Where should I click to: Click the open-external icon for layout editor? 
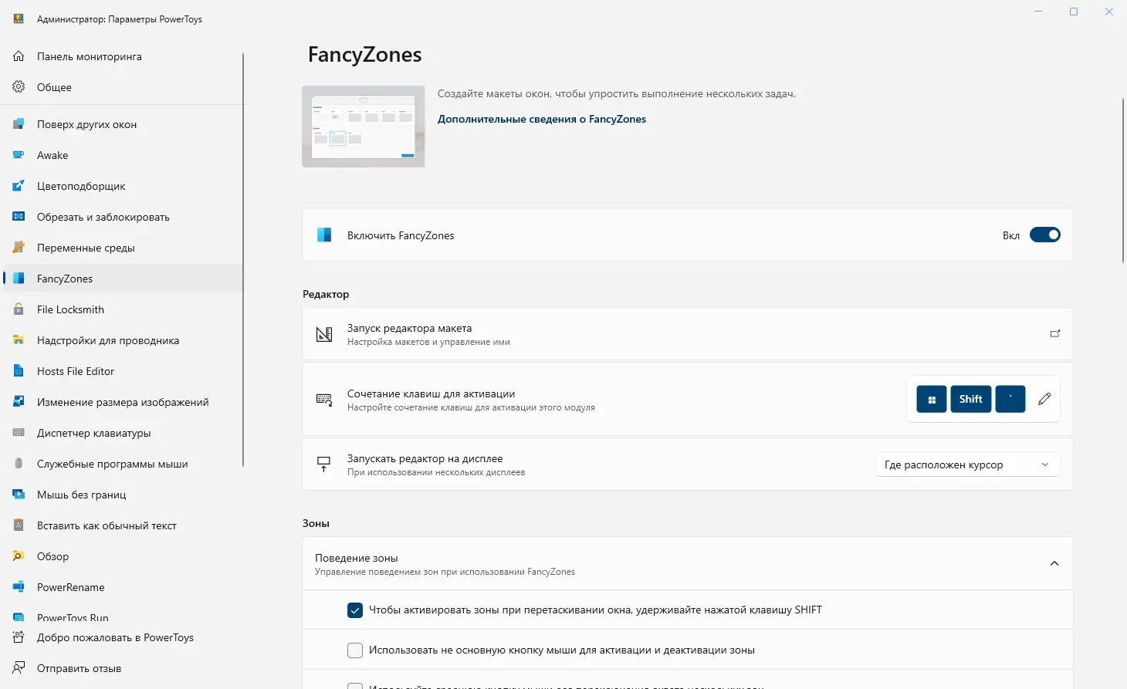(1054, 334)
